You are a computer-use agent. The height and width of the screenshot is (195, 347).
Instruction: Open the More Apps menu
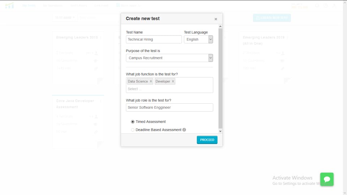(x=129, y=6)
